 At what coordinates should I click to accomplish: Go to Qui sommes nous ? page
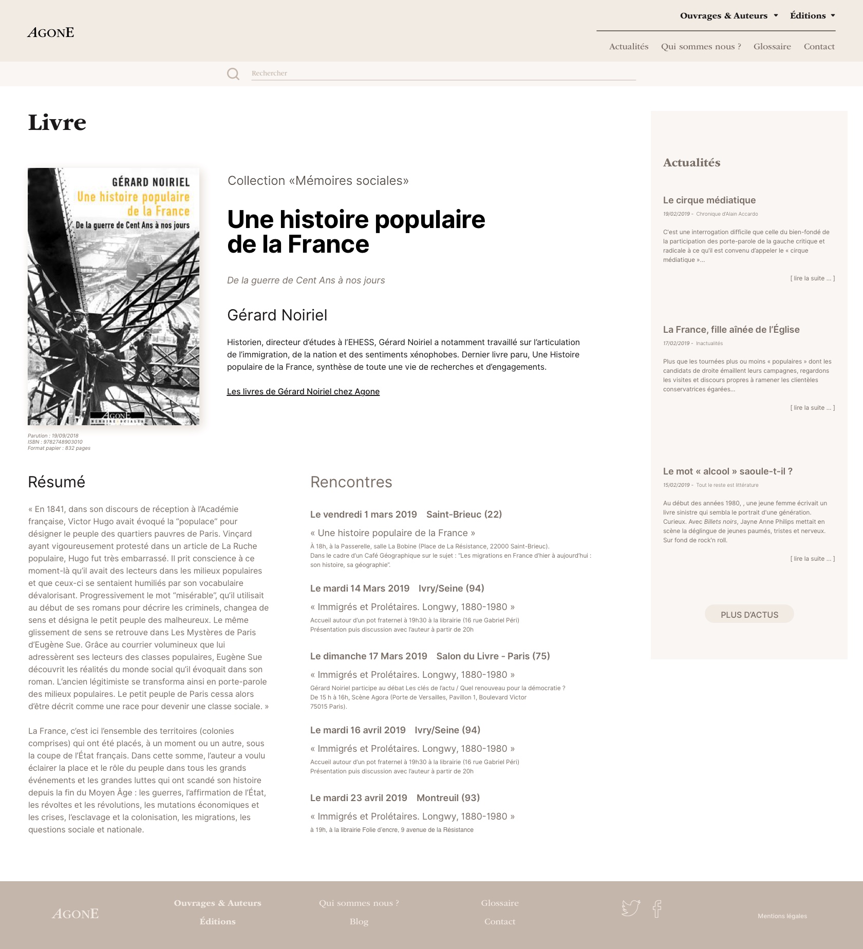click(x=701, y=46)
